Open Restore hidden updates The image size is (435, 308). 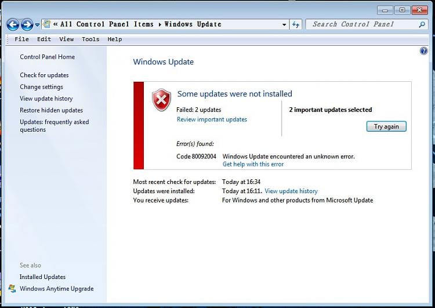click(x=51, y=110)
